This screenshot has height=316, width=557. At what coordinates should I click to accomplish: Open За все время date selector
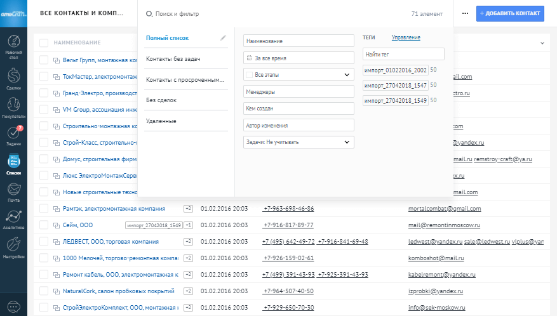coord(299,58)
